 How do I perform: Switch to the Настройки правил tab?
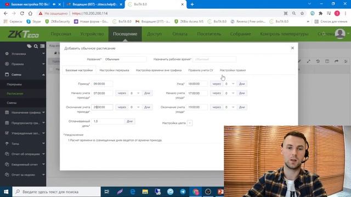[233, 70]
